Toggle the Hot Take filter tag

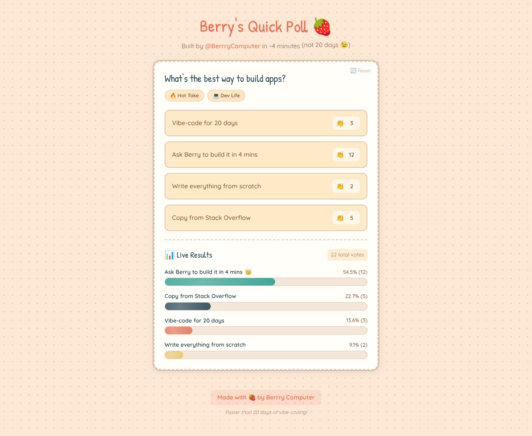point(184,96)
